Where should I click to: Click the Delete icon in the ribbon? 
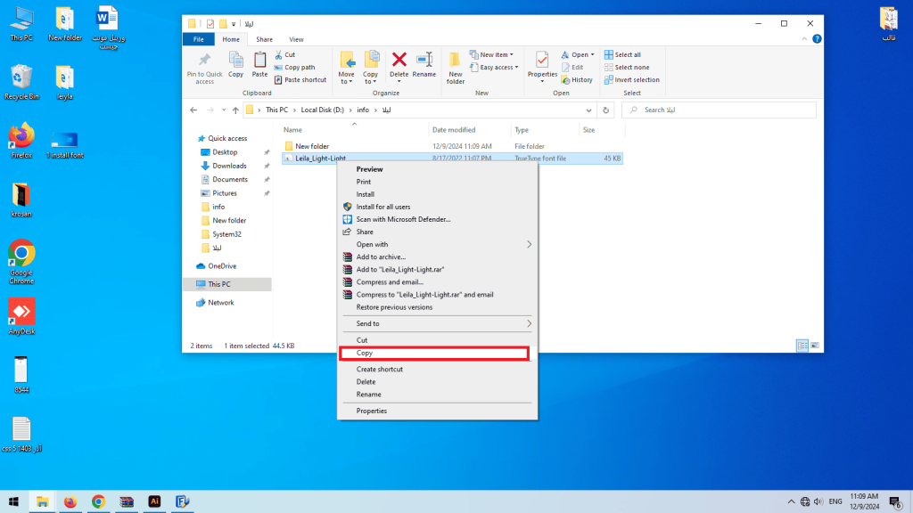pyautogui.click(x=398, y=64)
